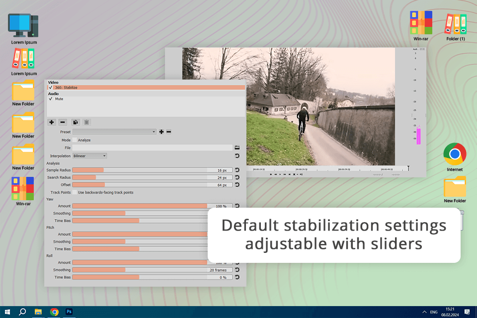477x318 pixels.
Task: Open taskbar search magnifier
Action: (22, 312)
